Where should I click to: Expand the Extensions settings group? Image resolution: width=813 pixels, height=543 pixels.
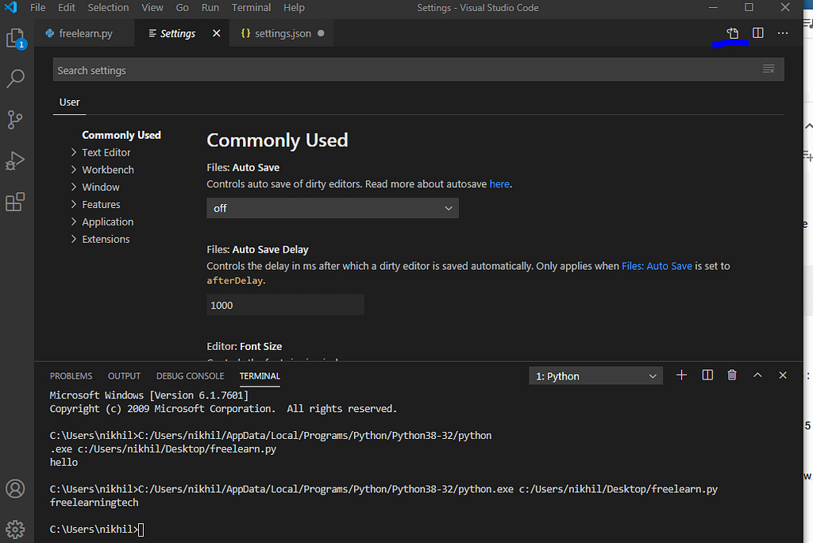pos(101,239)
